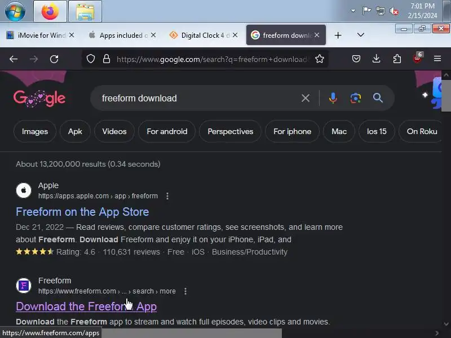Click the apps.apple.com result URL
Screen dimensions: 451x338
tap(98, 196)
